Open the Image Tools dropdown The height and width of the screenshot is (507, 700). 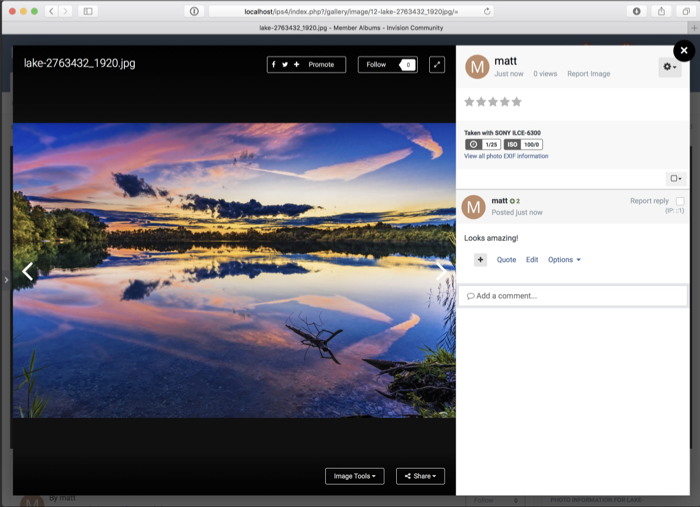354,476
